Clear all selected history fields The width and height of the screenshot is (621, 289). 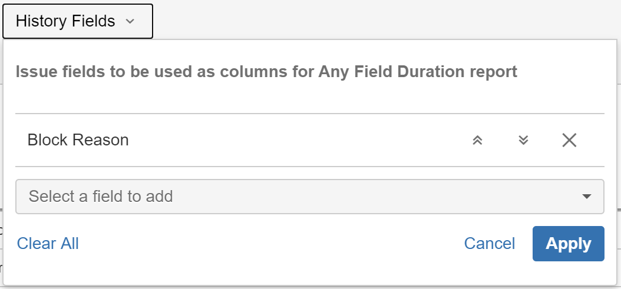(x=48, y=244)
